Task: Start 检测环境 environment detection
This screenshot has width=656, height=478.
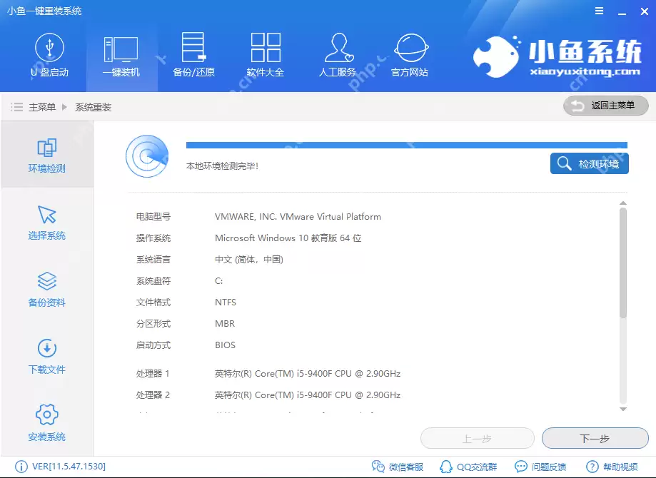Action: (x=589, y=163)
